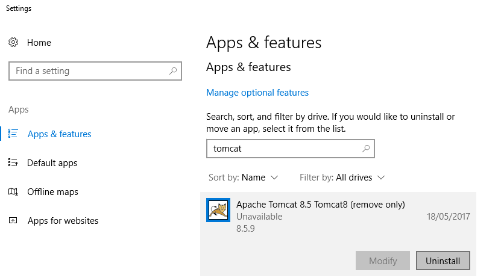Viewport: 501px width, 278px height.
Task: Open the Sort by Name dropdown
Action: (244, 178)
